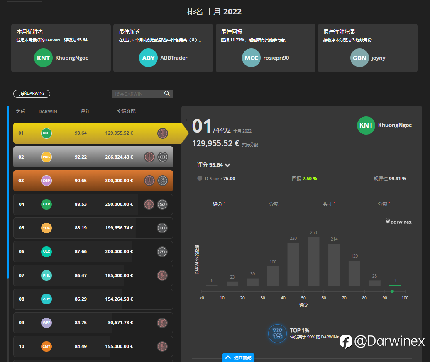Click the KNT avatar in the winner card
430x362 pixels.
pos(43,58)
